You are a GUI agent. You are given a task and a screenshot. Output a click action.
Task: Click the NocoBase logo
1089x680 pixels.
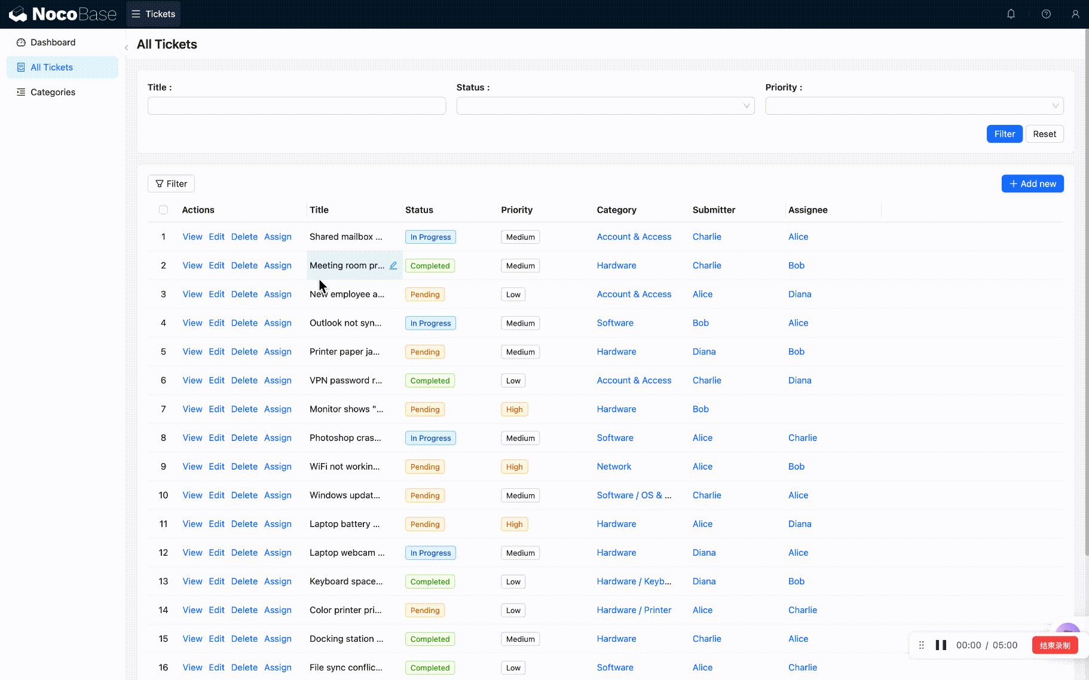(62, 13)
